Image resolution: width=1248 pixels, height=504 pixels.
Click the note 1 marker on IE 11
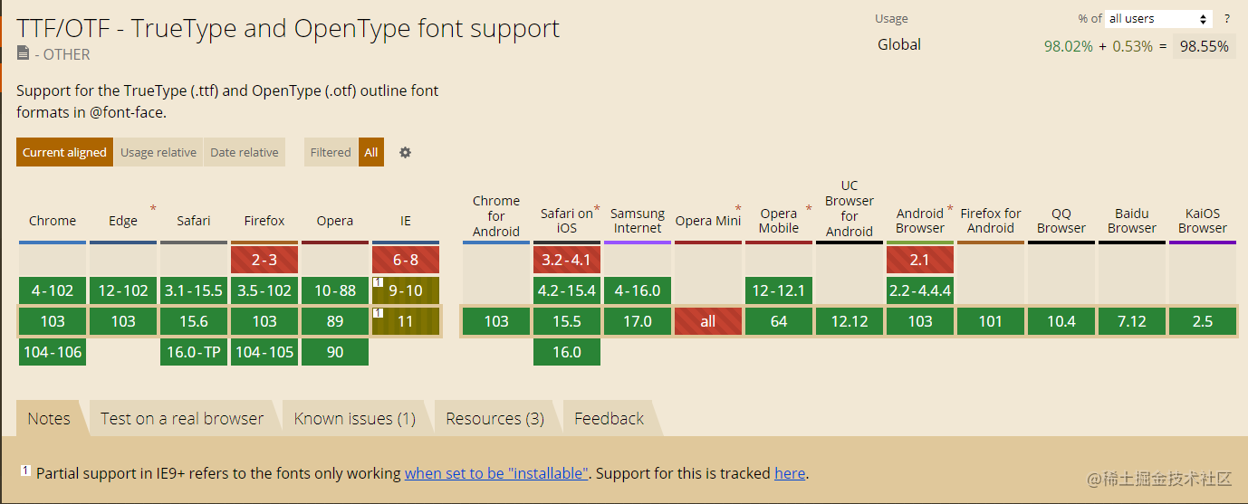point(379,313)
